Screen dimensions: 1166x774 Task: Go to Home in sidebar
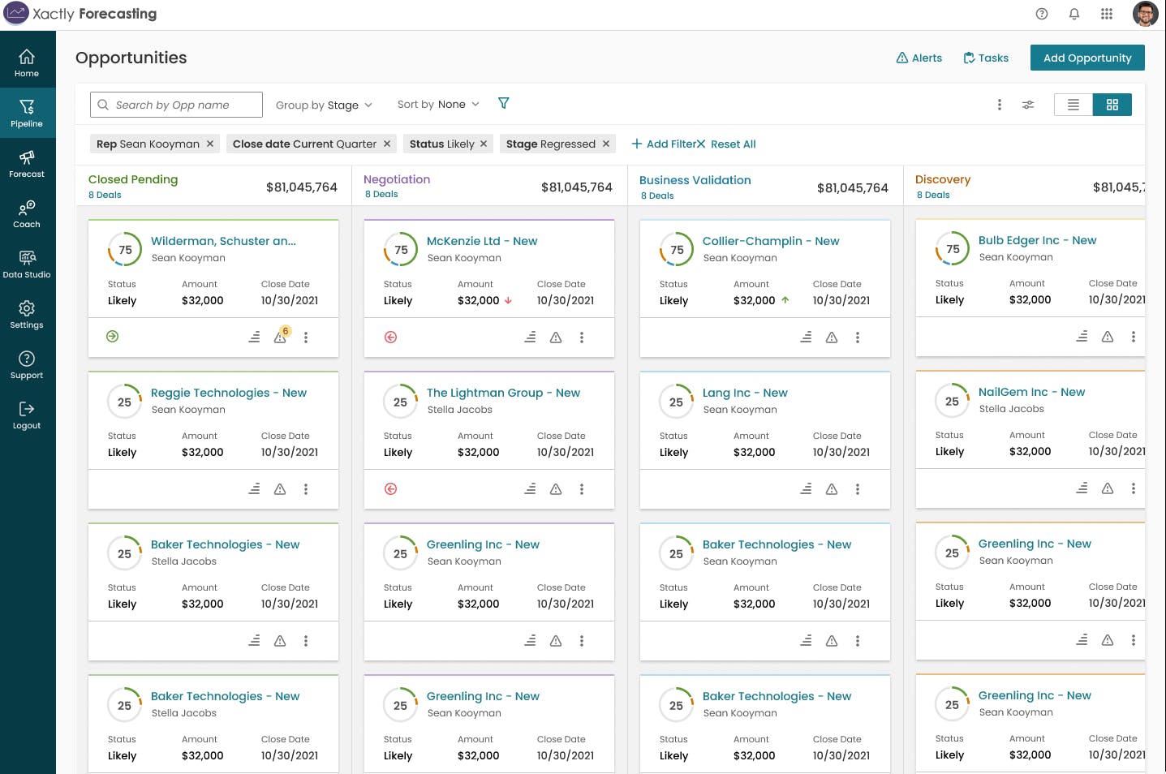(x=27, y=62)
